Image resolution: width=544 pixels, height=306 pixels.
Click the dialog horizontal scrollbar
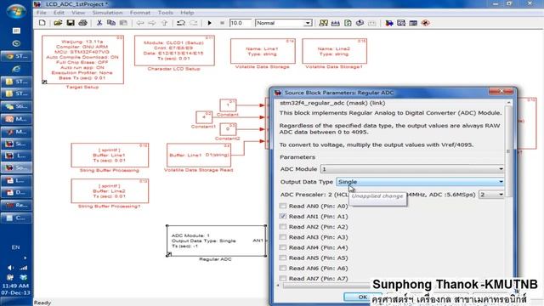pyautogui.click(x=326, y=286)
